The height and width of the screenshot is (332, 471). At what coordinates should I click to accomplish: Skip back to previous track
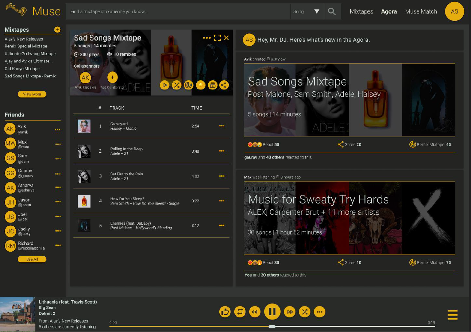pos(255,312)
